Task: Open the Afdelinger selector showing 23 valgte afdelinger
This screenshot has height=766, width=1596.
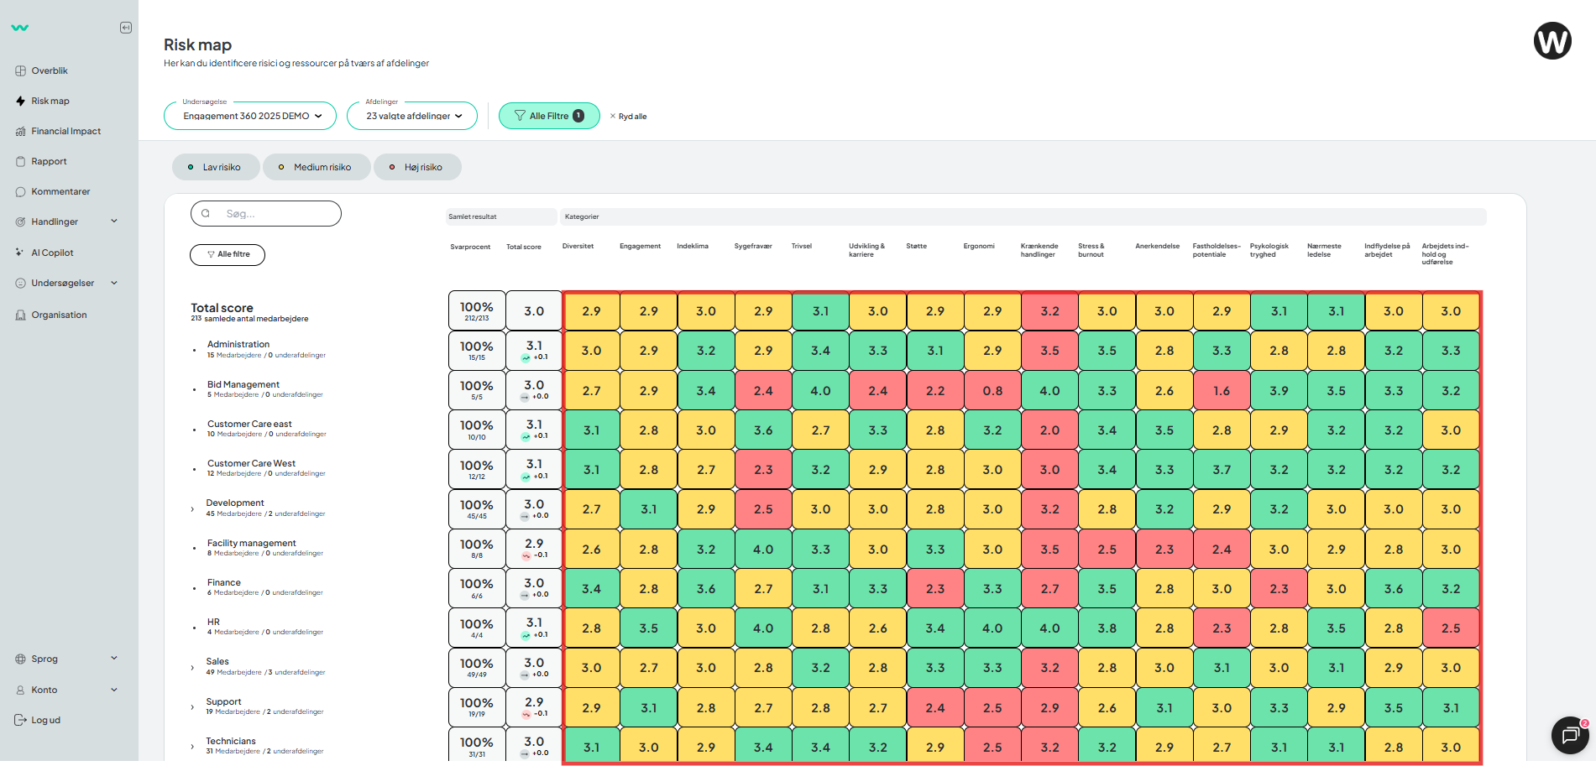Action: coord(411,116)
